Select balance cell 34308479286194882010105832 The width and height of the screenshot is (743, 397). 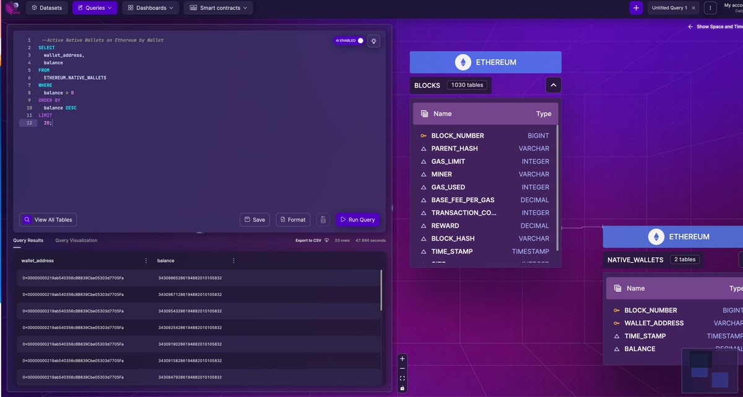coord(190,377)
